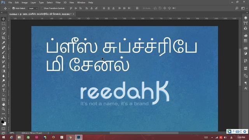Select the Eyedropper tool
This screenshot has width=249, height=140.
(x=4, y=43)
